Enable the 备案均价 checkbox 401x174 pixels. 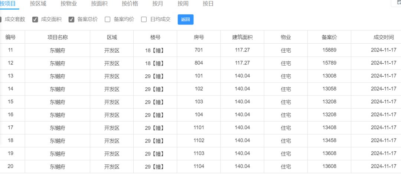108,20
